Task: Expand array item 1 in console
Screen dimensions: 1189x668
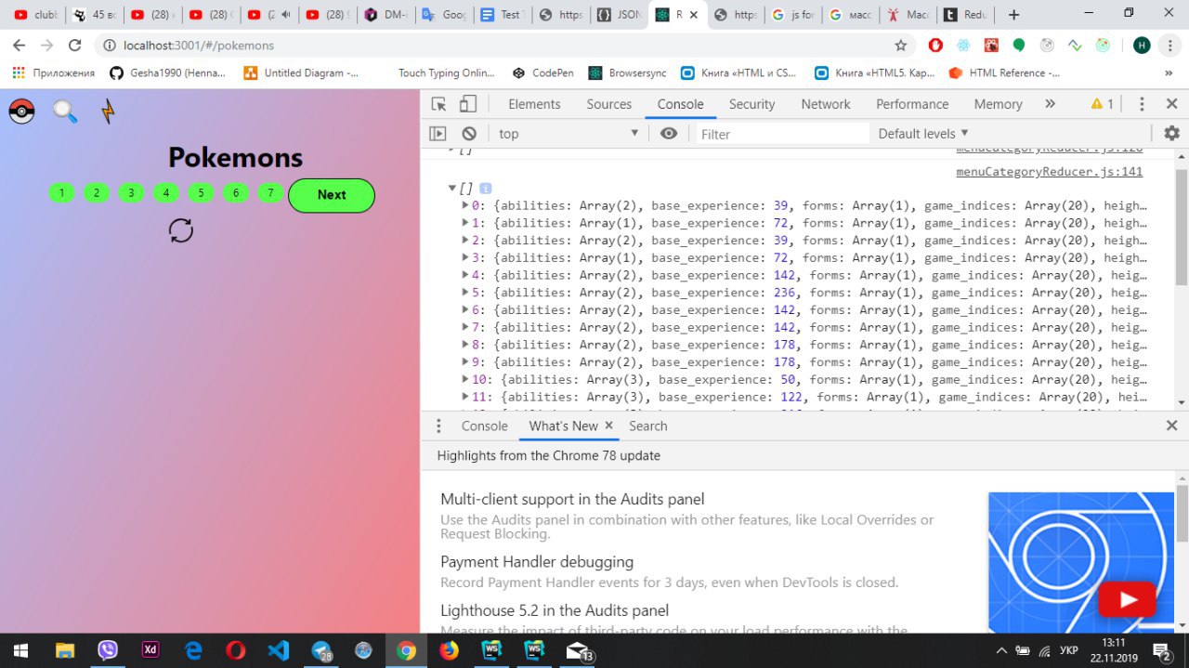Action: [466, 223]
